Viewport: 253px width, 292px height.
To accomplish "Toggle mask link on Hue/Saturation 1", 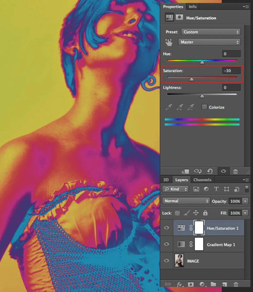I will point(191,228).
